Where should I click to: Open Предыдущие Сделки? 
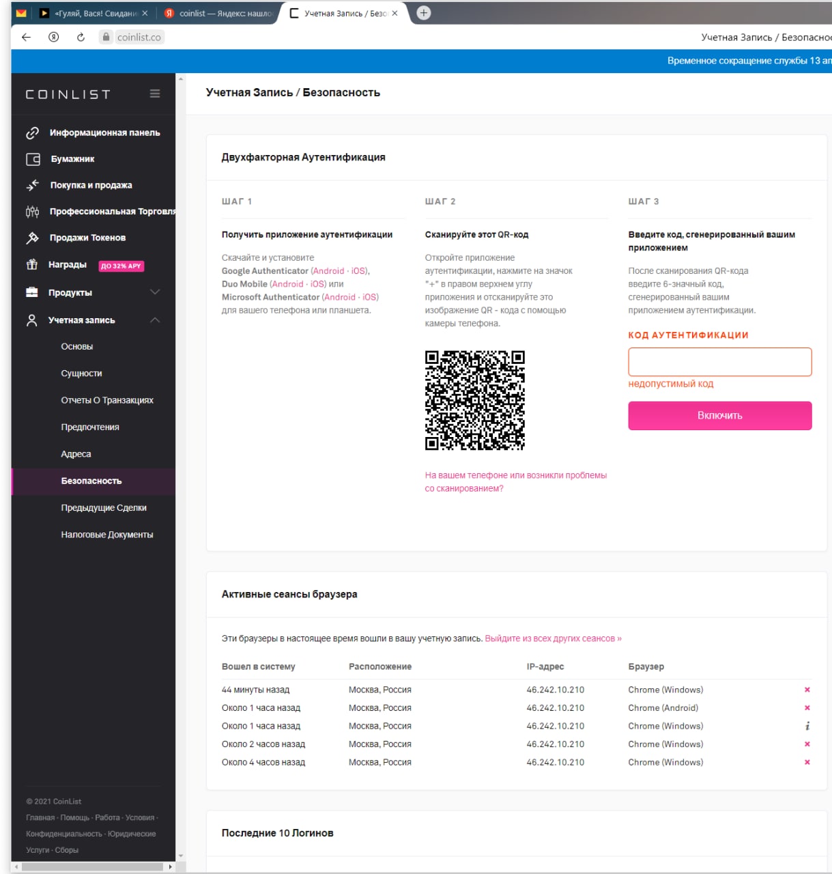(x=104, y=508)
